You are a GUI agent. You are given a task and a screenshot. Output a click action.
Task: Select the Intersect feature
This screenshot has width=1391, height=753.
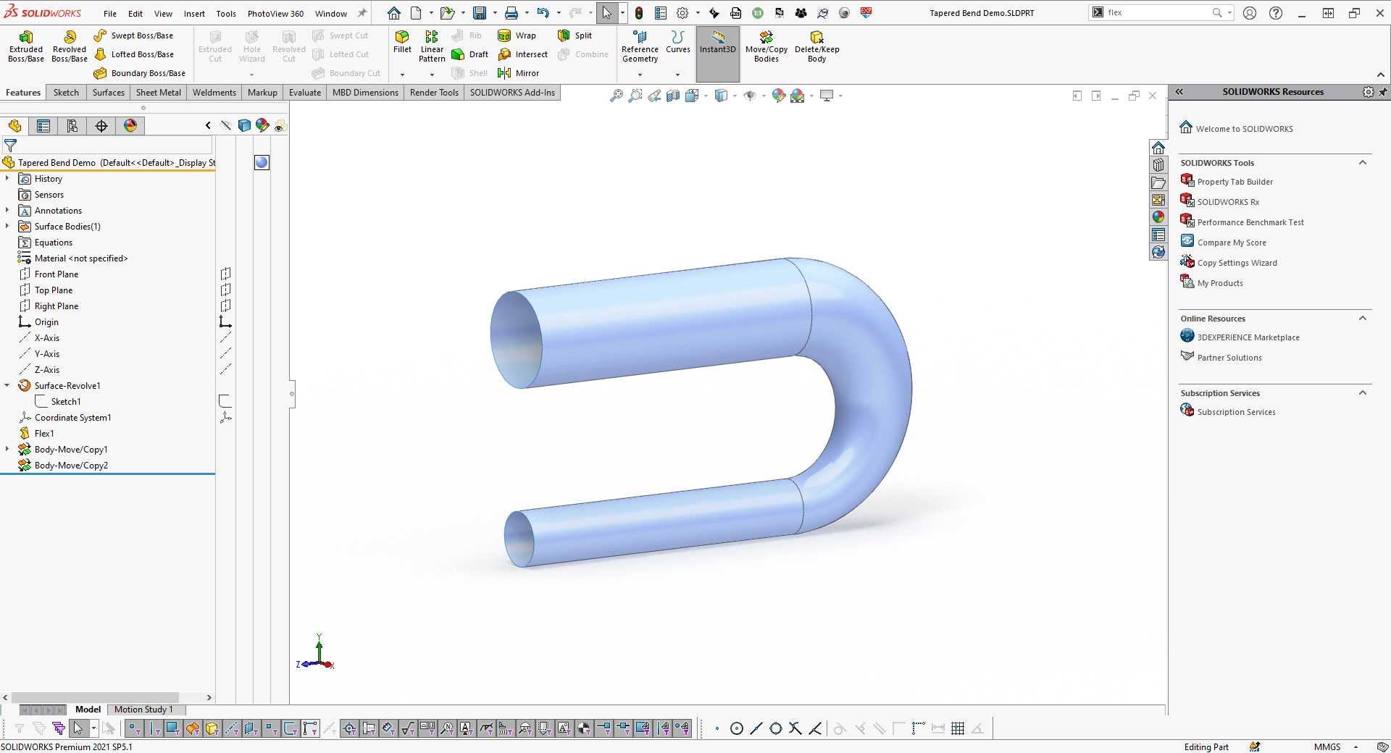pos(522,54)
